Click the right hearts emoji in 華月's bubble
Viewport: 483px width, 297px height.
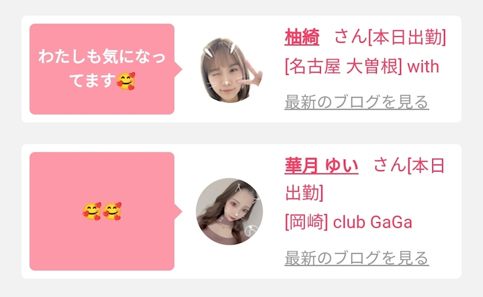(112, 211)
